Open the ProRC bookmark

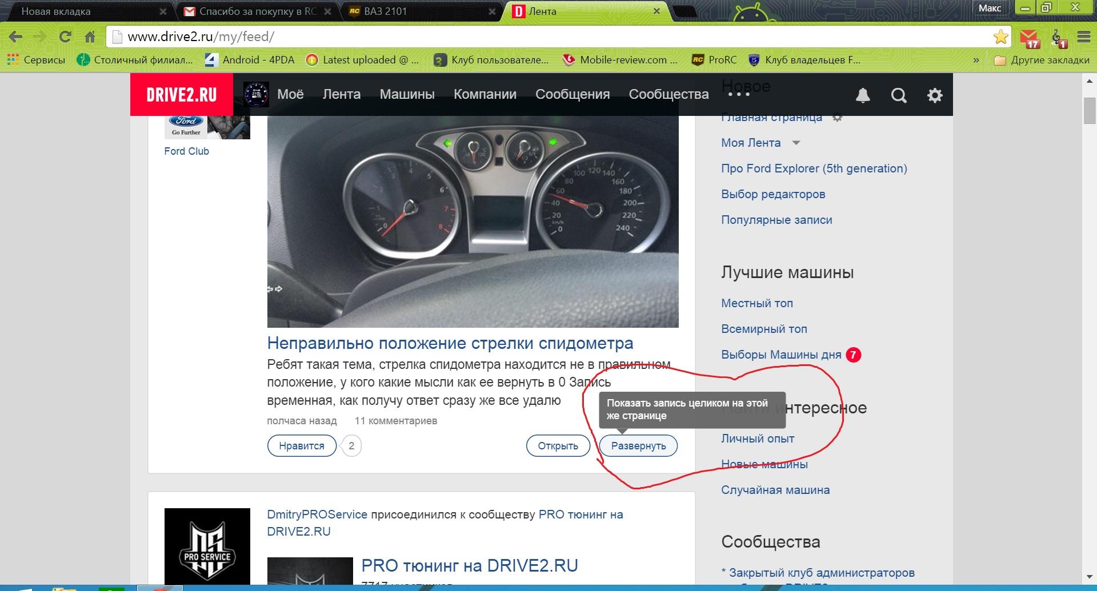(714, 60)
